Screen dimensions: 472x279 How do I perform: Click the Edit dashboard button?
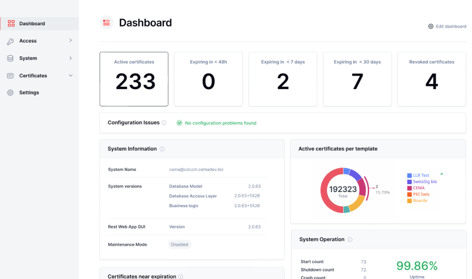(x=447, y=26)
